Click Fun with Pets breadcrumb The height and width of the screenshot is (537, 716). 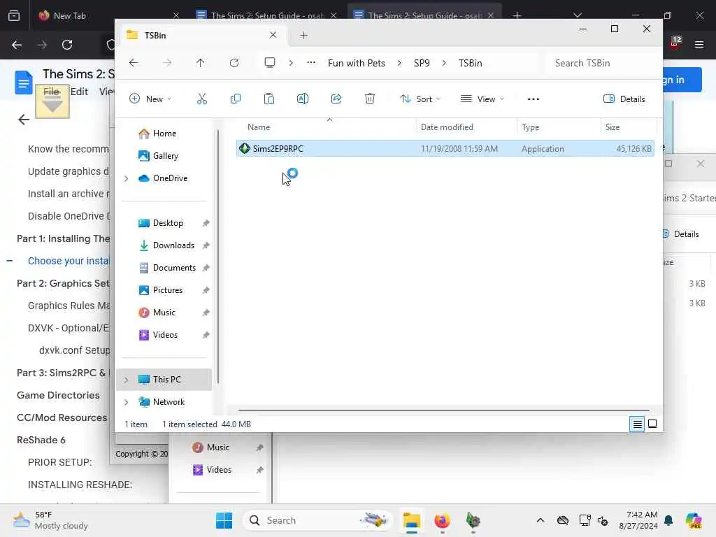click(x=356, y=63)
